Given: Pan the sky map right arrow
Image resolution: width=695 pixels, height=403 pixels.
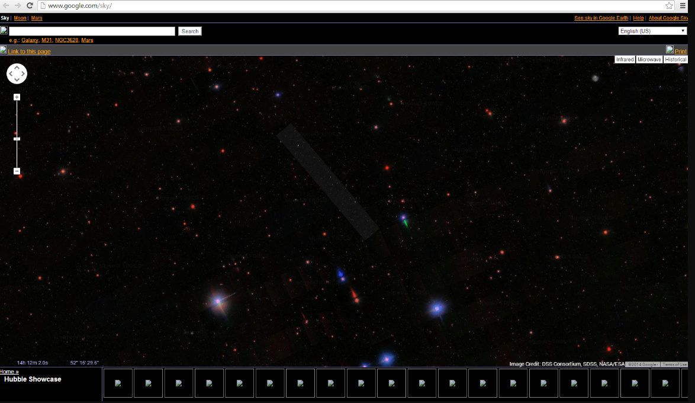Looking at the screenshot, I should pyautogui.click(x=23, y=74).
